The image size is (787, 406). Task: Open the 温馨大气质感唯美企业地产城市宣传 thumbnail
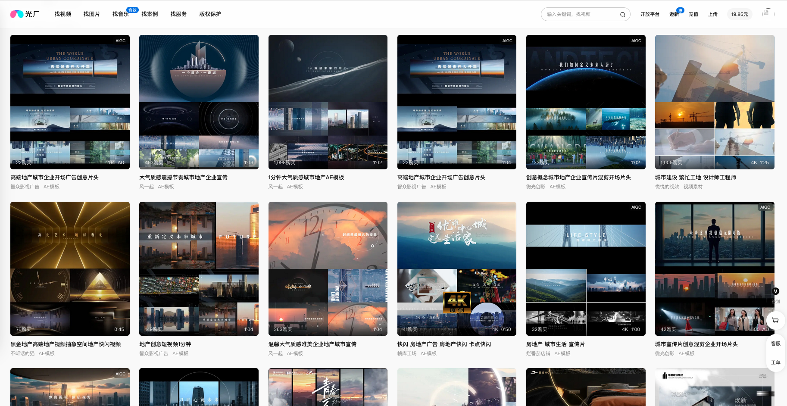[328, 269]
